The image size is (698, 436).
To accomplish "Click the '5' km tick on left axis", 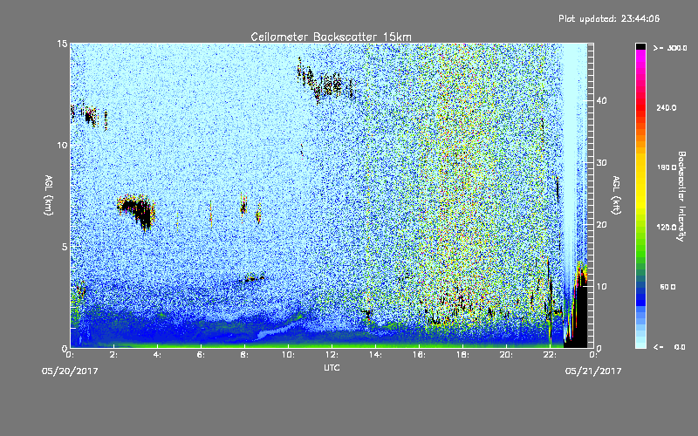I will (x=65, y=247).
